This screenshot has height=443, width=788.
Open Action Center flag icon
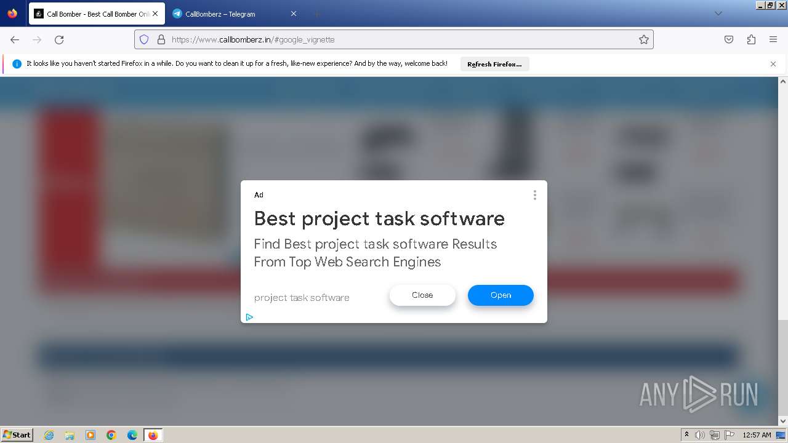click(x=730, y=435)
